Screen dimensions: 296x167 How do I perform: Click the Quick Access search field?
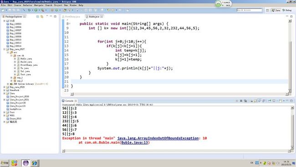(250, 10)
